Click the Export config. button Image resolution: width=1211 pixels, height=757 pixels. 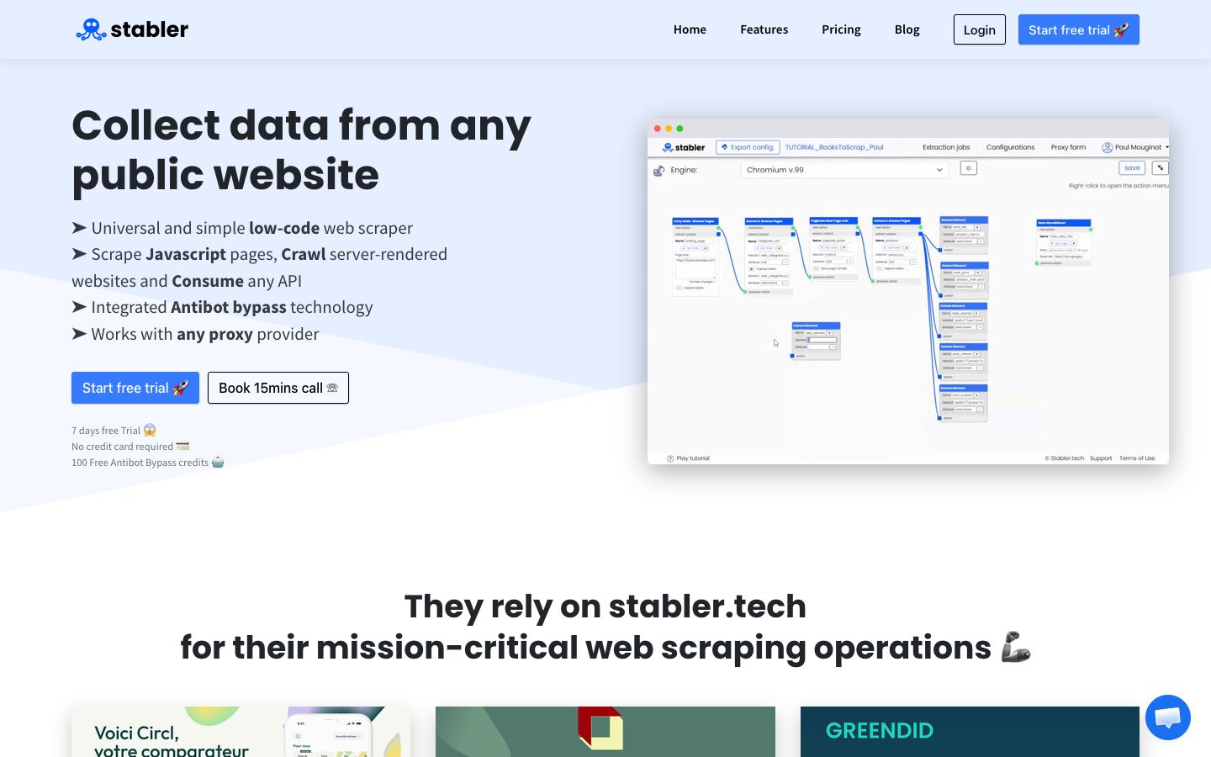pyautogui.click(x=748, y=147)
